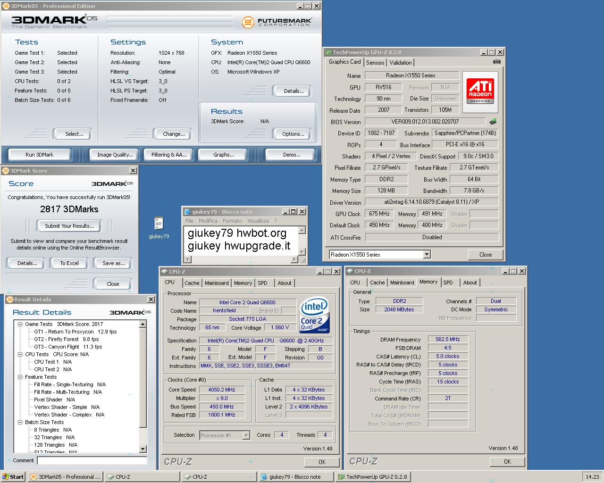Click the Windows Start button
This screenshot has height=483, width=604.
(13, 477)
